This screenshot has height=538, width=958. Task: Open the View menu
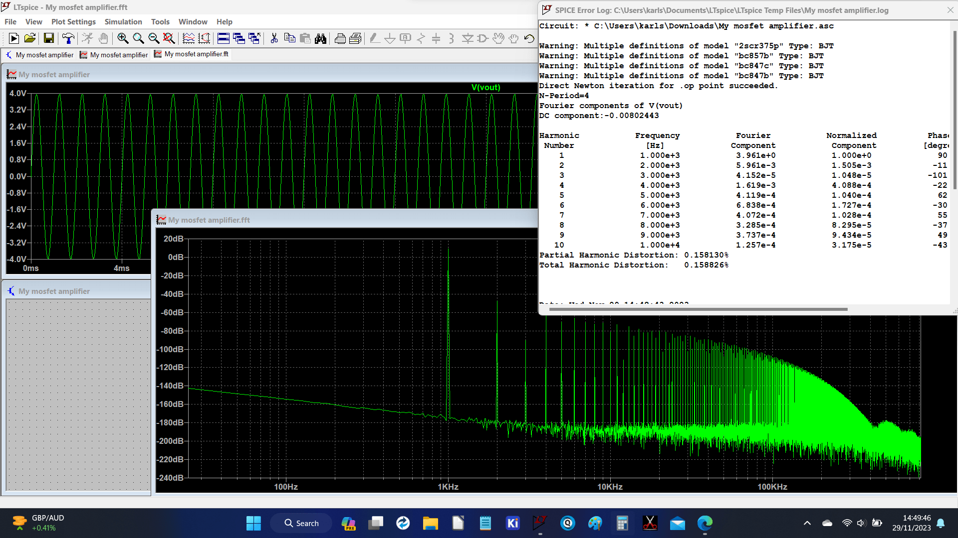[34, 22]
